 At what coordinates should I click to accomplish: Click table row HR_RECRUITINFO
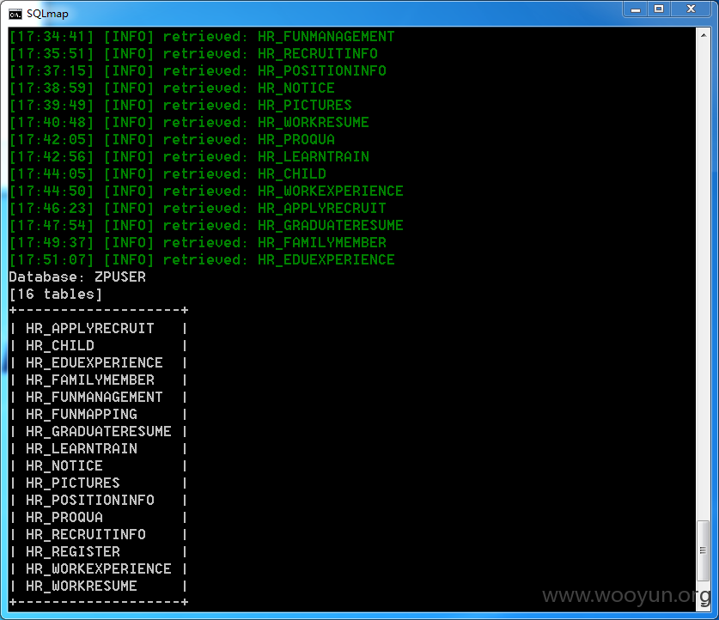[99, 535]
